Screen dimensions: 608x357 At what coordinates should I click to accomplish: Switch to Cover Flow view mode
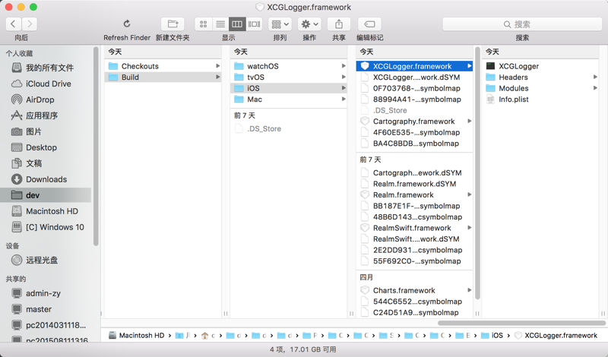click(x=254, y=24)
